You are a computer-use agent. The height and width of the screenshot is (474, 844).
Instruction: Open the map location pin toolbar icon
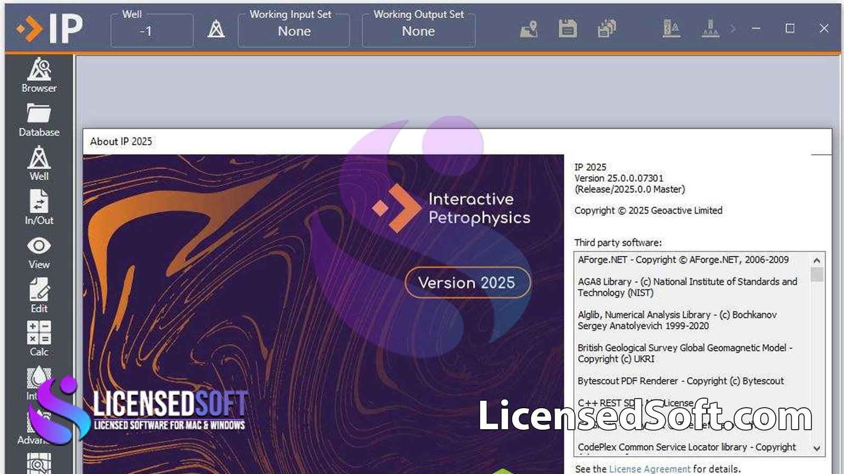[x=529, y=29]
